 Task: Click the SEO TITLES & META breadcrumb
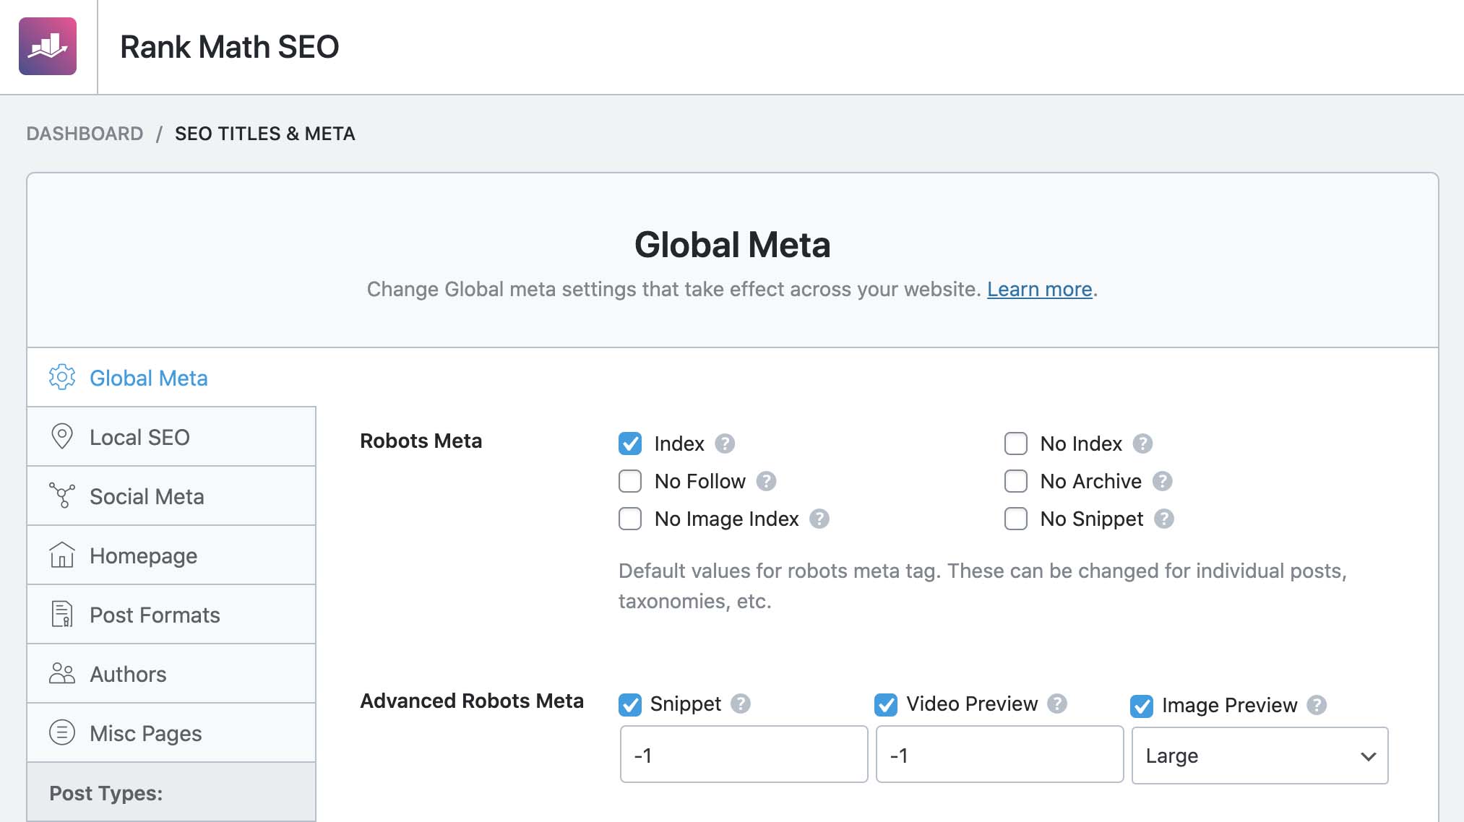pyautogui.click(x=264, y=134)
